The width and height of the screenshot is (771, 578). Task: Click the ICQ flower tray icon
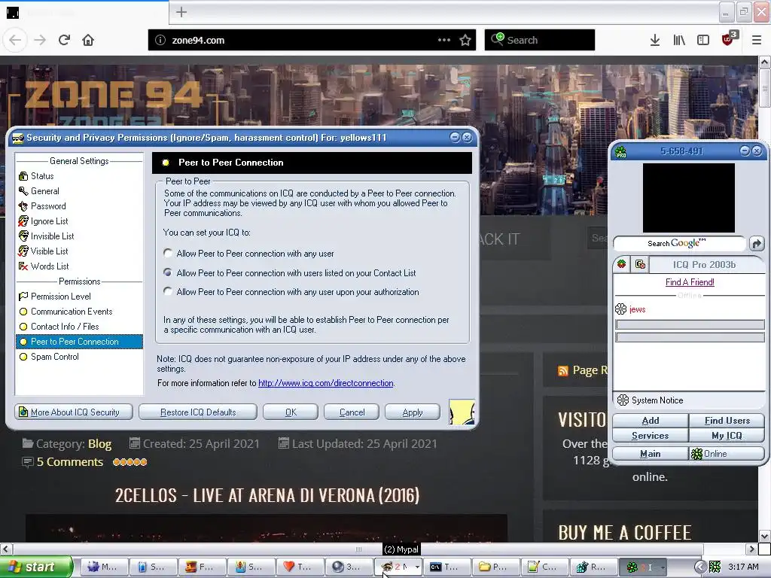coord(715,567)
